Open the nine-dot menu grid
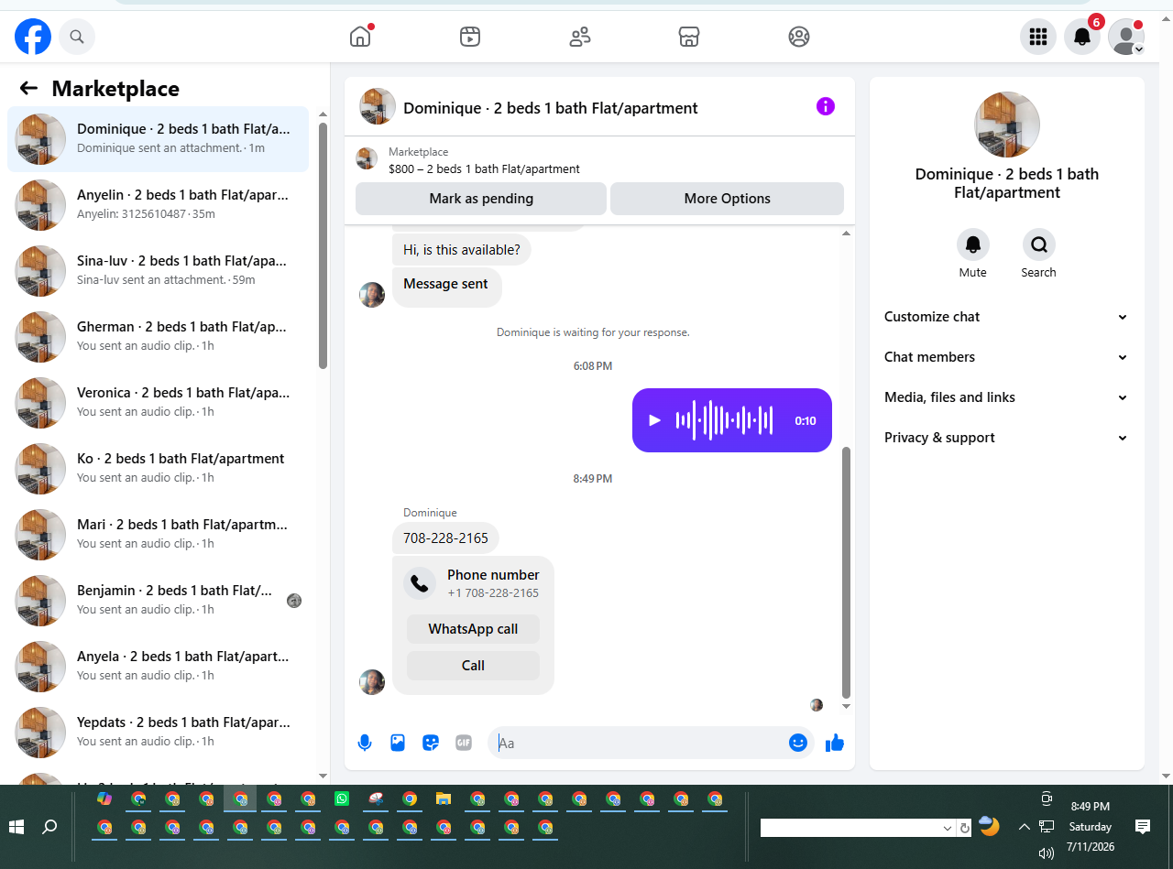The image size is (1173, 869). [x=1038, y=37]
